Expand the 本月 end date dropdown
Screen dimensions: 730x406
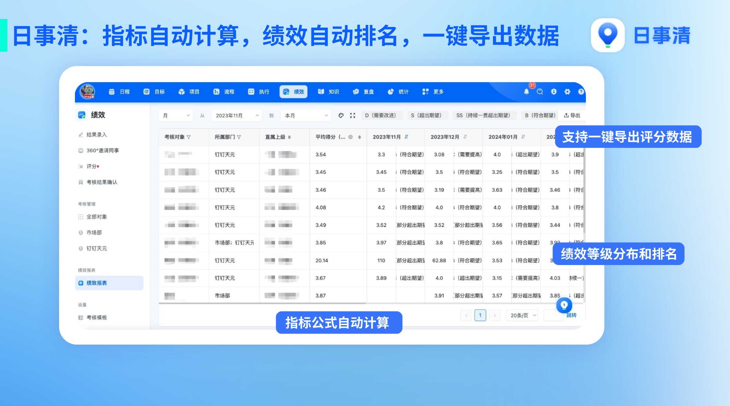click(x=306, y=116)
